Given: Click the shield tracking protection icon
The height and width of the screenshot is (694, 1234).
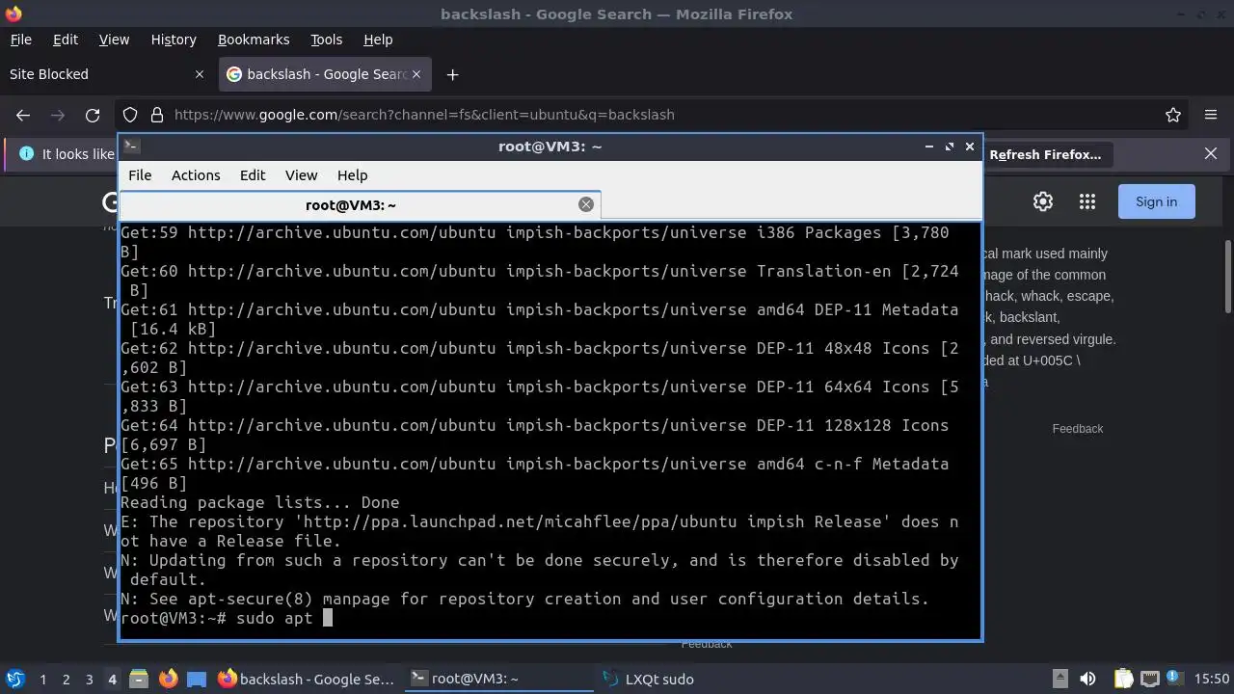Looking at the screenshot, I should pyautogui.click(x=130, y=115).
